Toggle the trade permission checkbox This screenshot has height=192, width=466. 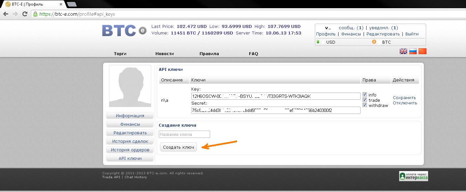(365, 100)
